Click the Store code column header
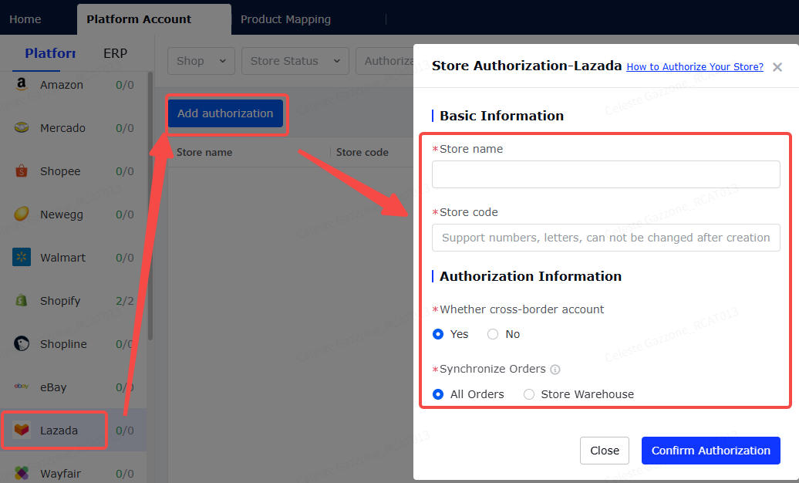Viewport: 799px width, 483px height. [362, 153]
